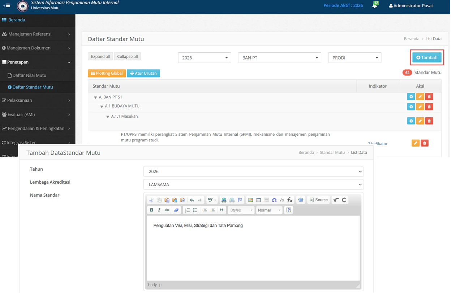Expand the Manajemen Dokumen sidebar menu

coord(38,48)
